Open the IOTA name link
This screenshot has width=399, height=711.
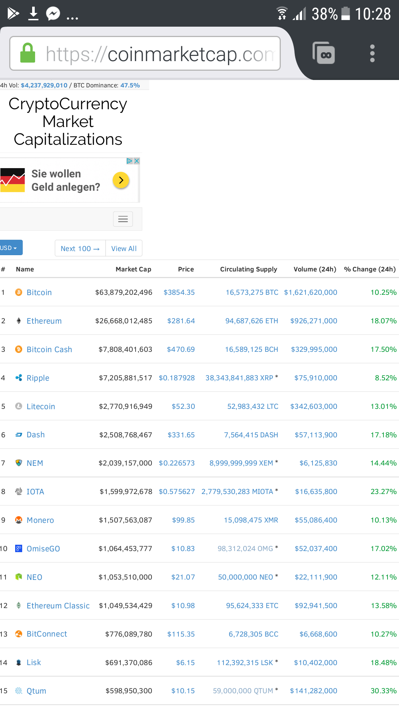(x=35, y=492)
